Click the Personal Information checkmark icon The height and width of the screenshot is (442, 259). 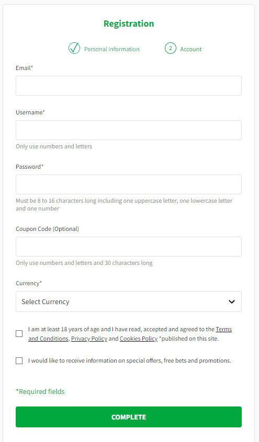pyautogui.click(x=74, y=48)
